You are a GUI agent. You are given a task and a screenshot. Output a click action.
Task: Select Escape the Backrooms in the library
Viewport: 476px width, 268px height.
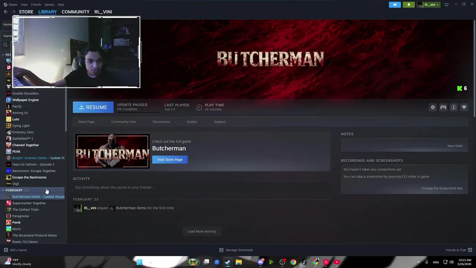click(29, 178)
